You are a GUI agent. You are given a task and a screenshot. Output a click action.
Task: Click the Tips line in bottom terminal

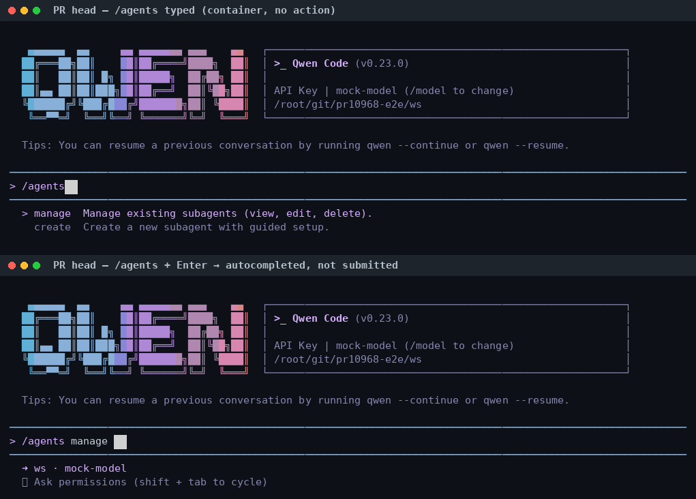(x=295, y=400)
